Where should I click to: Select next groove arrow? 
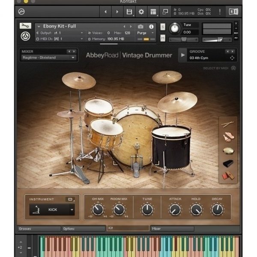pyautogui.click(x=233, y=51)
